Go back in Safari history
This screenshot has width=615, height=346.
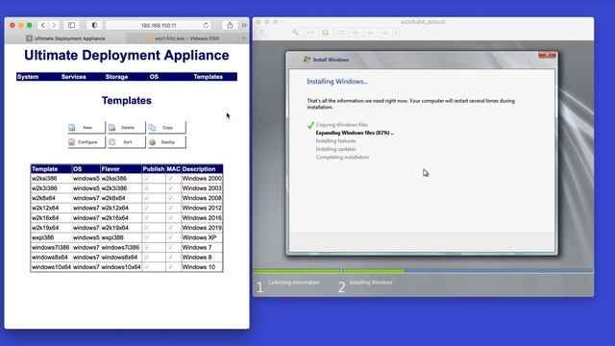point(43,25)
